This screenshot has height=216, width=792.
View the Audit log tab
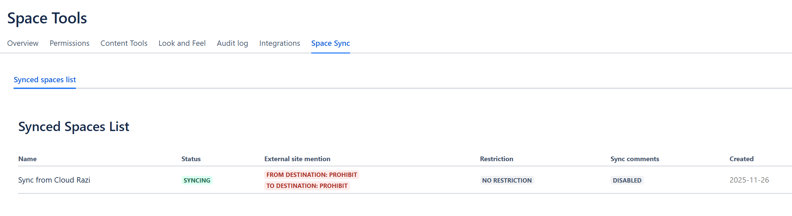(x=232, y=43)
